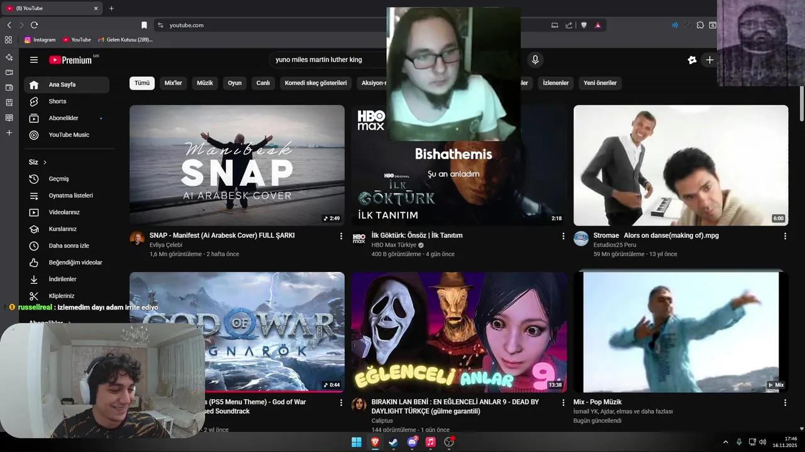Viewport: 805px width, 452px height.
Task: Open the Windows Start button
Action: tap(357, 442)
